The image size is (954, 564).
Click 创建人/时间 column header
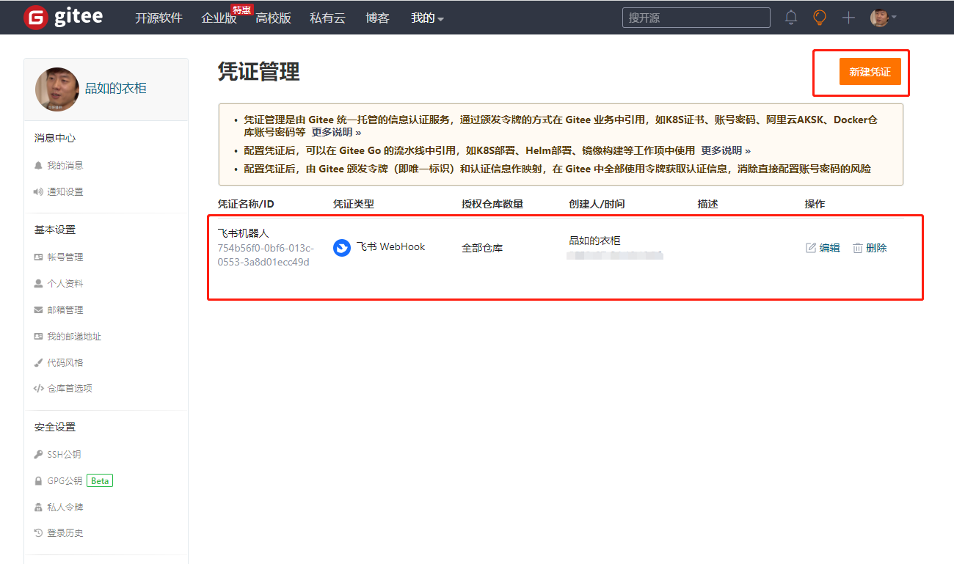(x=597, y=204)
